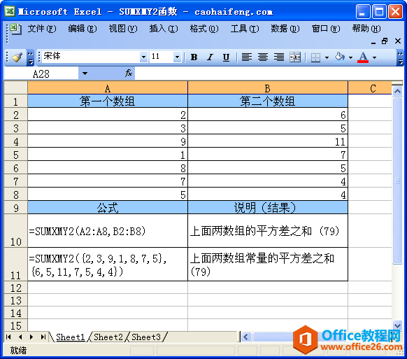
Task: Click the Fill Color bucket icon
Action: click(340, 57)
